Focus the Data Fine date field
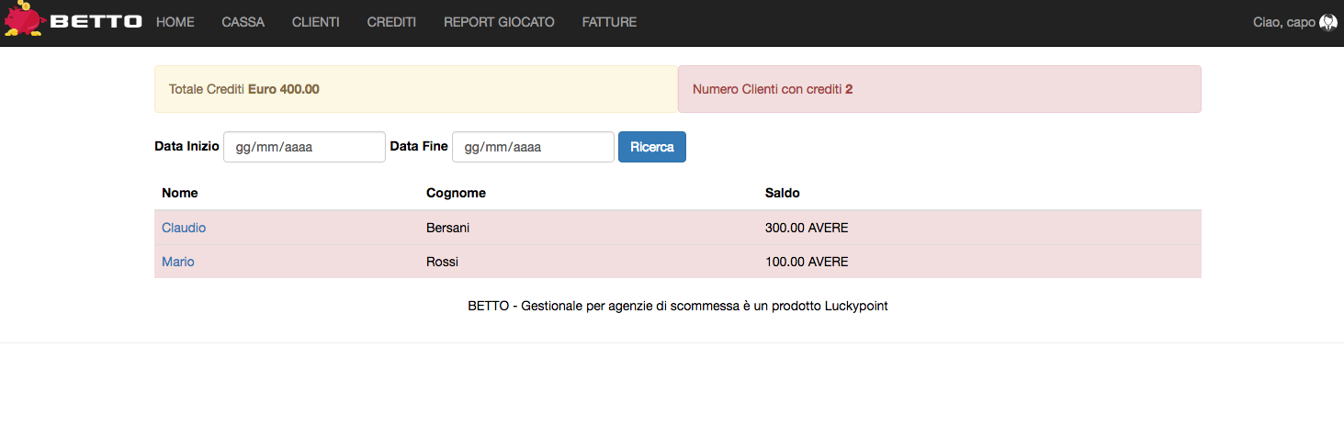Screen dimensions: 1344x448 click(x=533, y=147)
